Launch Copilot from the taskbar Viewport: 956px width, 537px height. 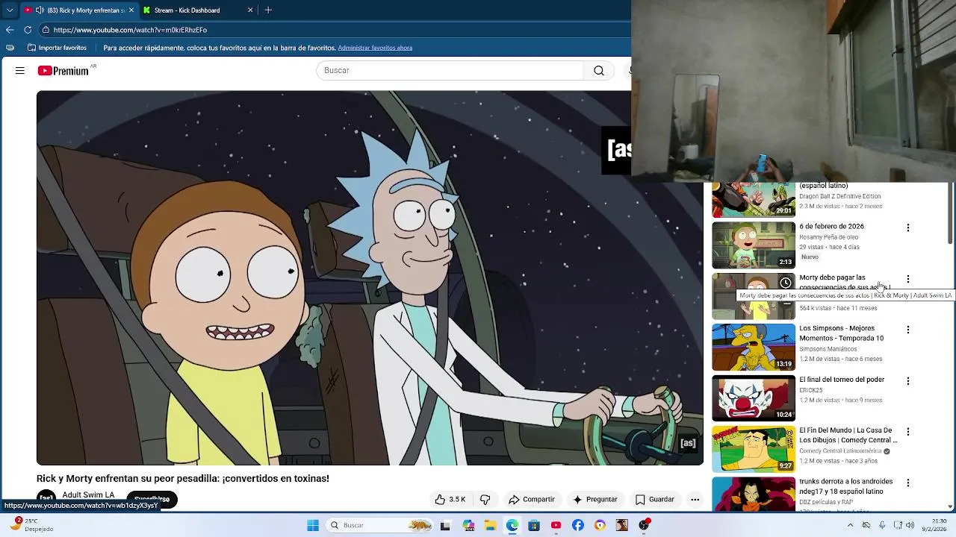468,525
